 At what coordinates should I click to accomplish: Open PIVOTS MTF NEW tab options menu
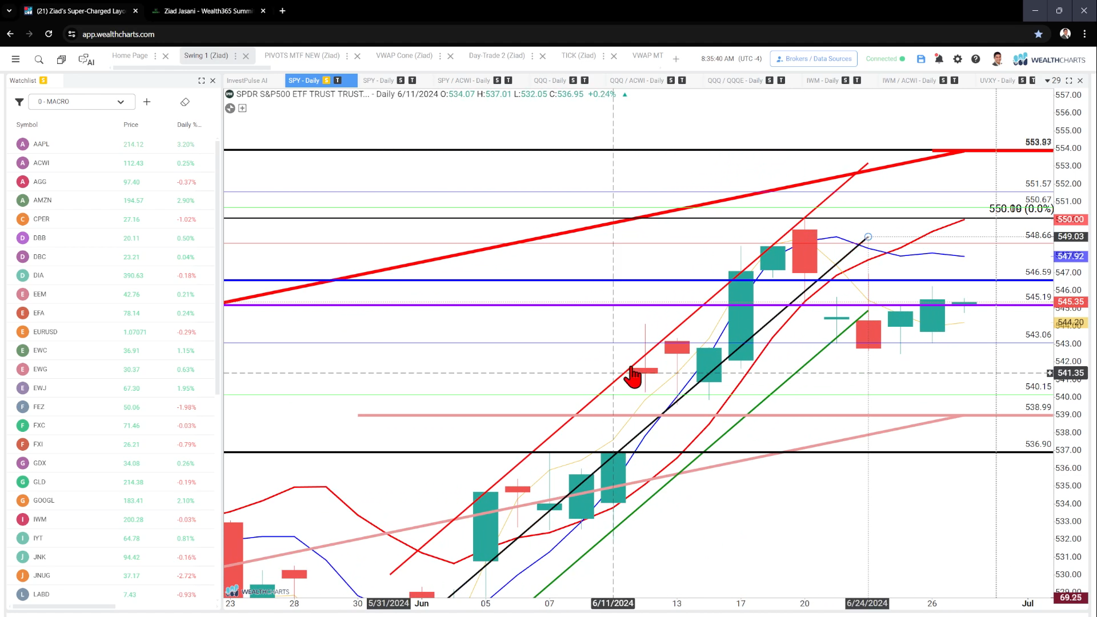coord(347,56)
